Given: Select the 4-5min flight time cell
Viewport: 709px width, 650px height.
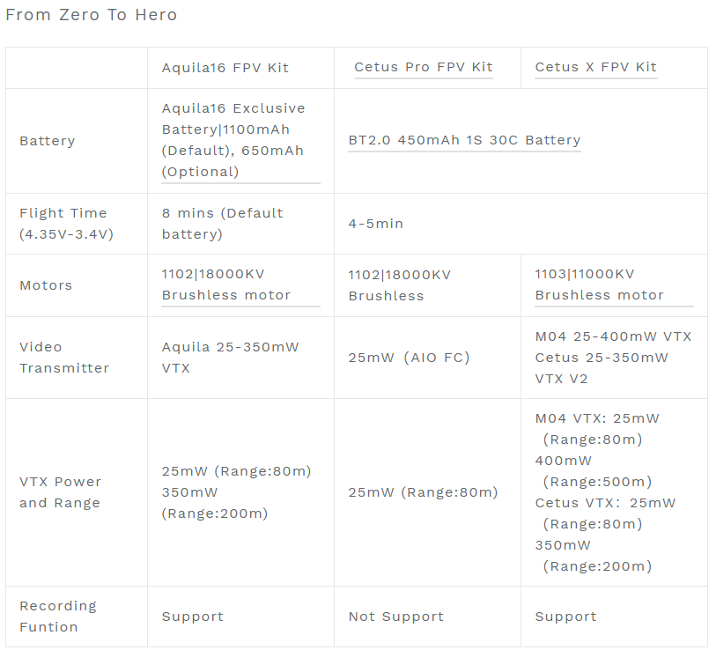Looking at the screenshot, I should [x=376, y=224].
